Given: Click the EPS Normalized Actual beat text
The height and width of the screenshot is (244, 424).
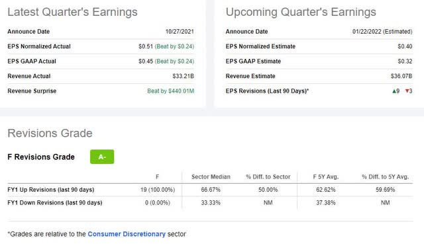Looking at the screenshot, I should click(x=174, y=46).
